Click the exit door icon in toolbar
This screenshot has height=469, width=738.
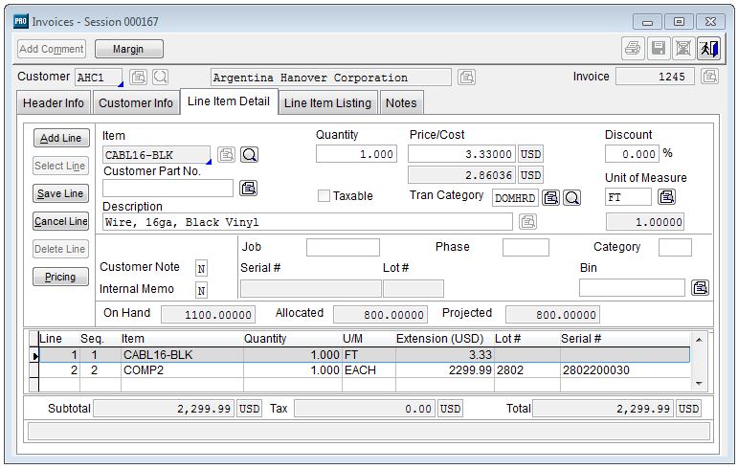pos(708,48)
